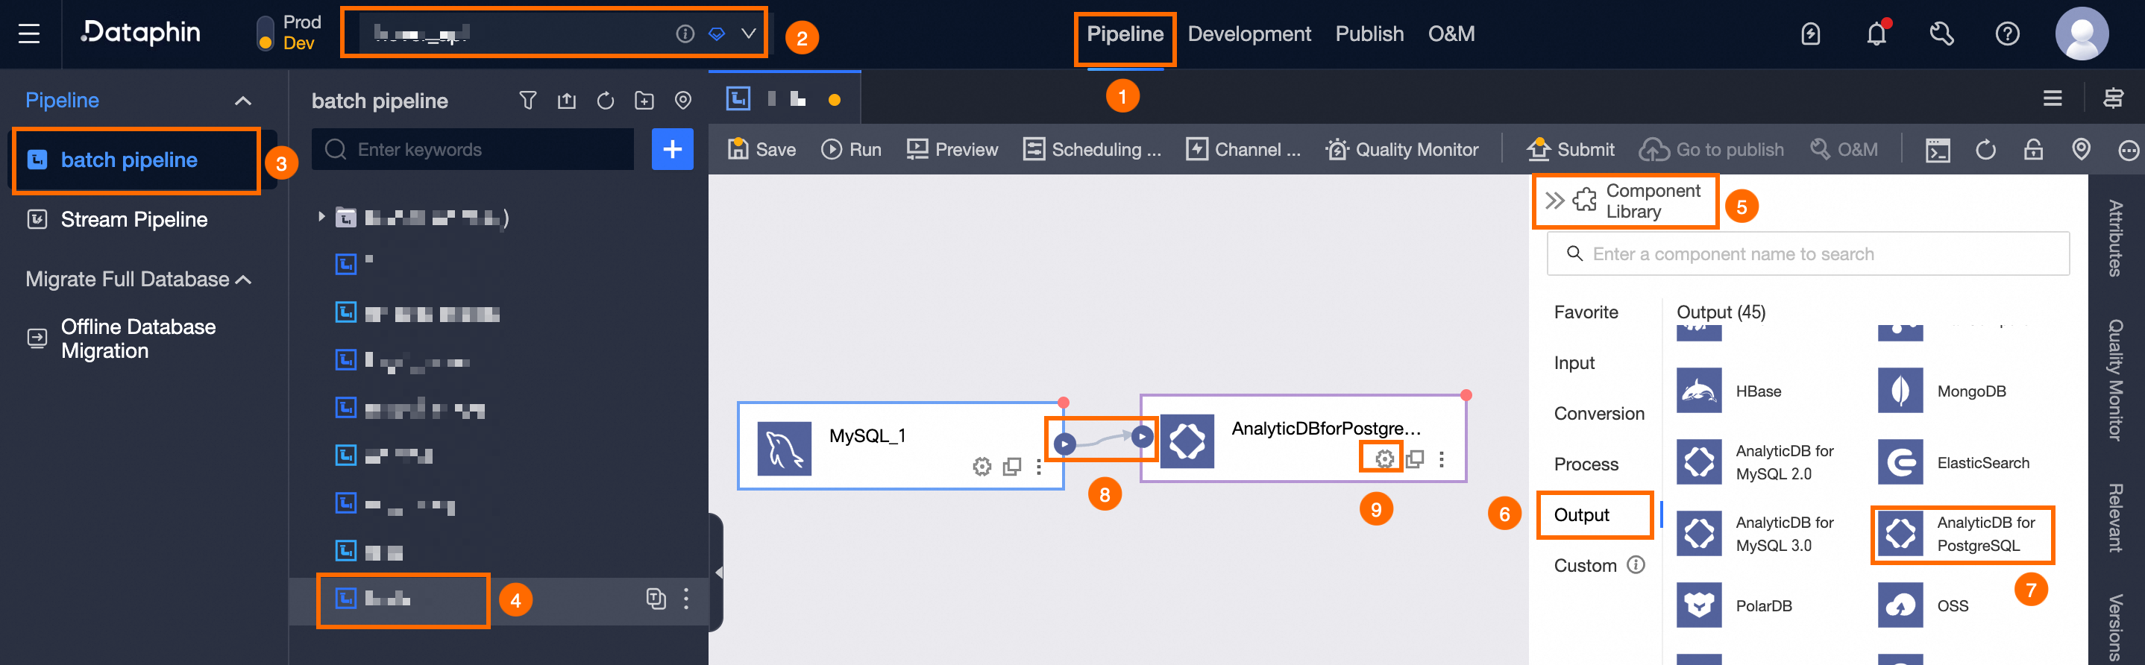
Task: Choose the HBase output component
Action: pyautogui.click(x=1730, y=391)
